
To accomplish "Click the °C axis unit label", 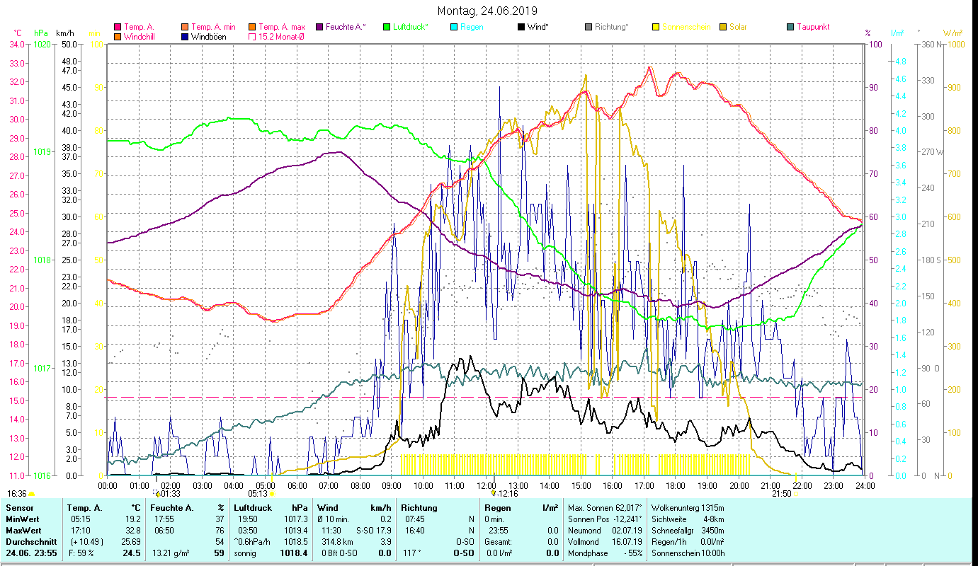I will pyautogui.click(x=18, y=33).
